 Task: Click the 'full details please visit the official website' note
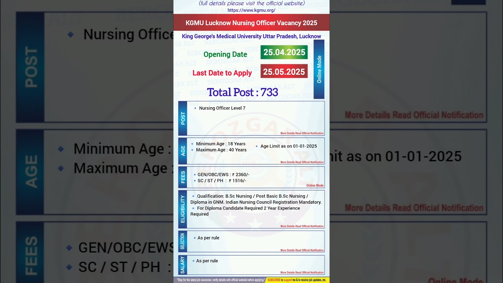[251, 4]
